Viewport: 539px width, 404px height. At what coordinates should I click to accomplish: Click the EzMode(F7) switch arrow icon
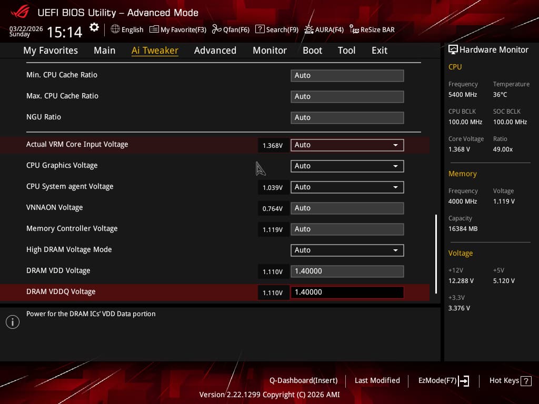click(x=464, y=381)
